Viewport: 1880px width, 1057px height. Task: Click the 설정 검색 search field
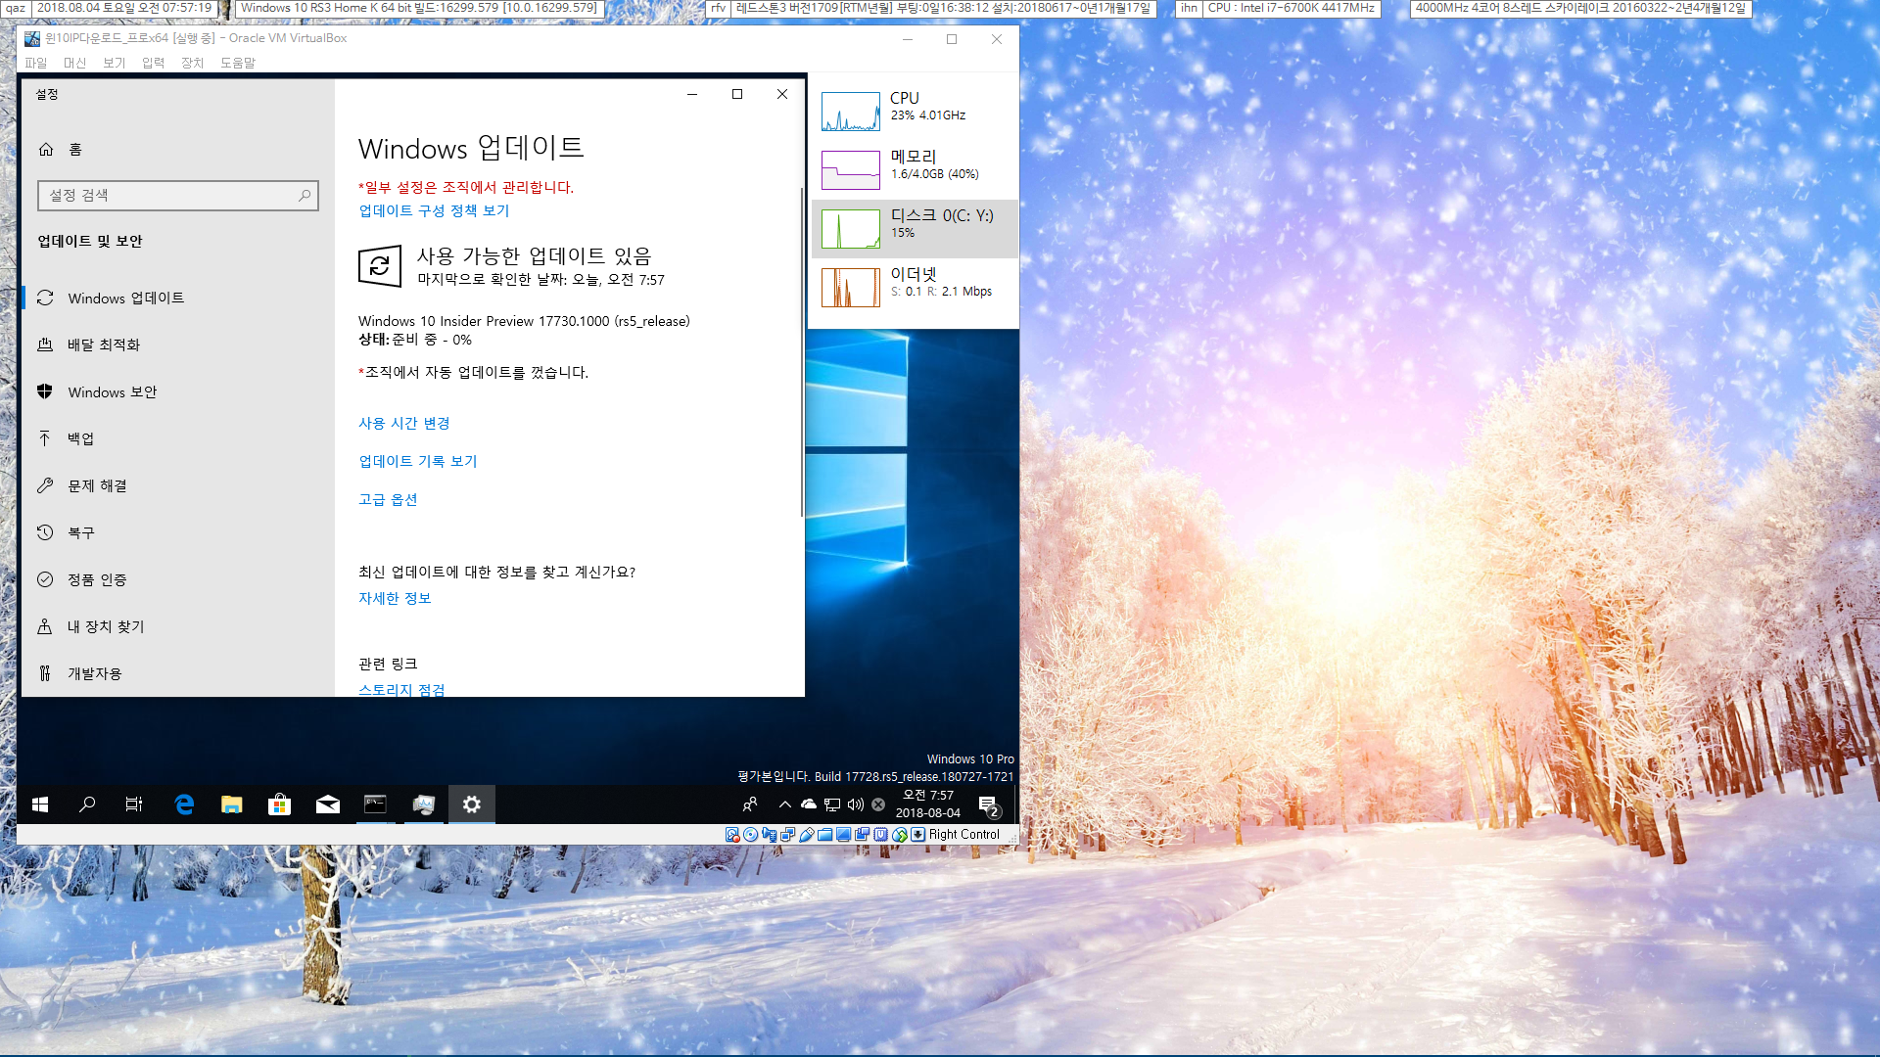click(x=178, y=196)
